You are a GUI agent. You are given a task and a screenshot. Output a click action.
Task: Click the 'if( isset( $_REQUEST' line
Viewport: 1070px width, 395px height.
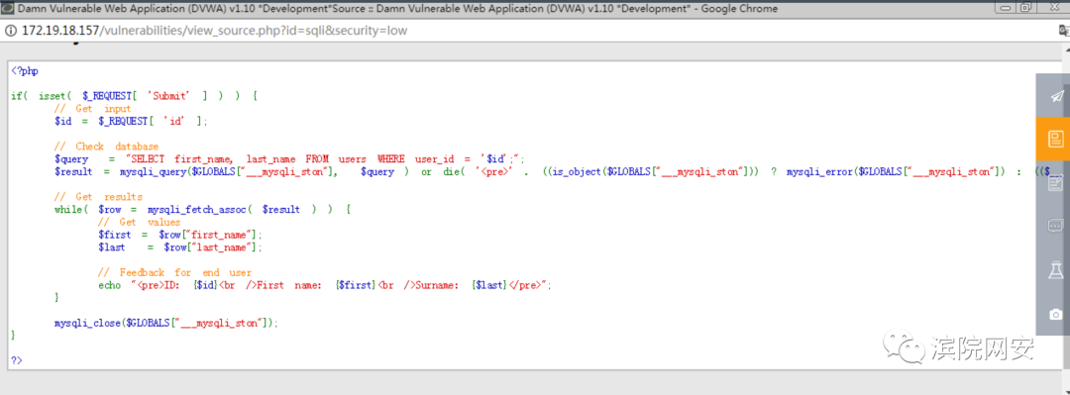134,96
